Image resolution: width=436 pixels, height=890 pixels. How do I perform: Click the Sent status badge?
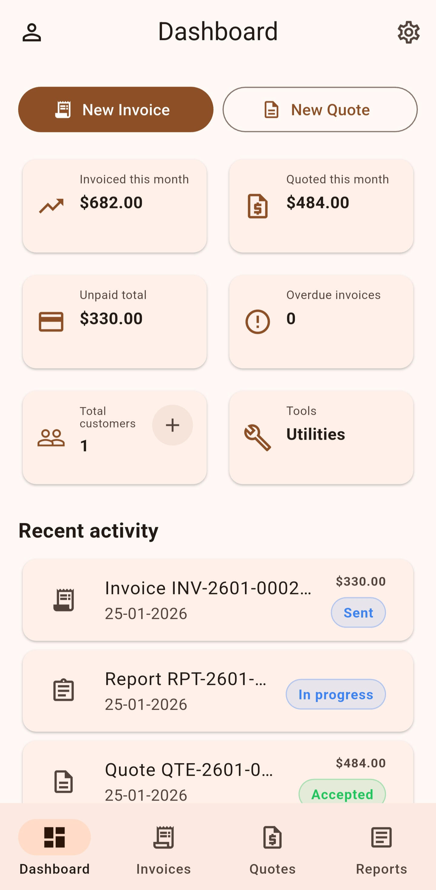pyautogui.click(x=358, y=613)
